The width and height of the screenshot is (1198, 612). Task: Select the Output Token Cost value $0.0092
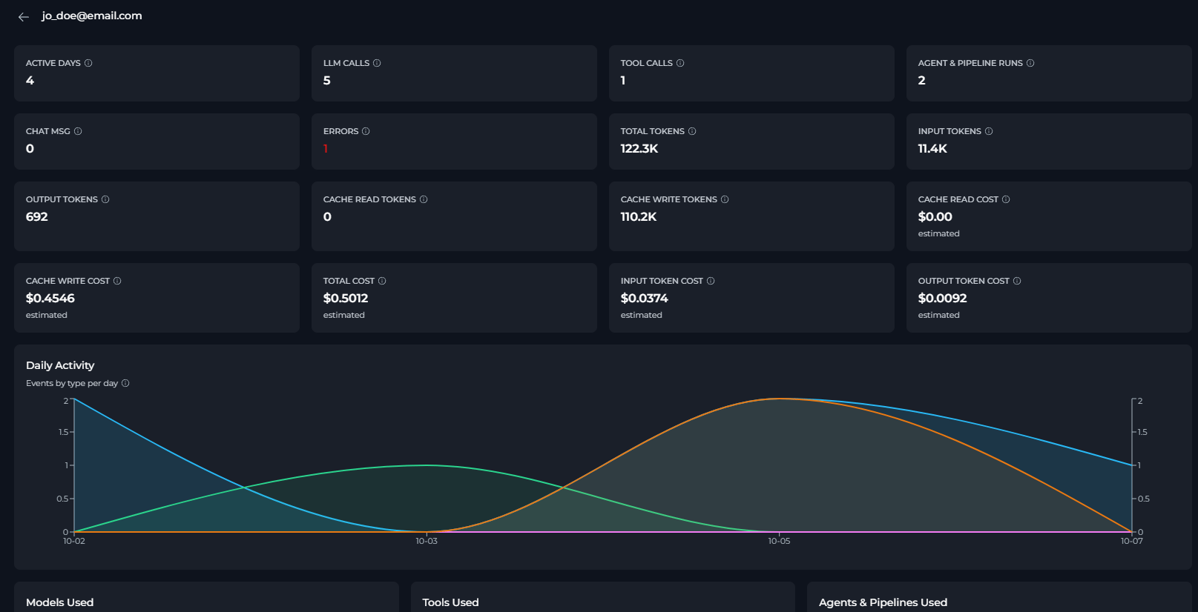[x=943, y=298]
